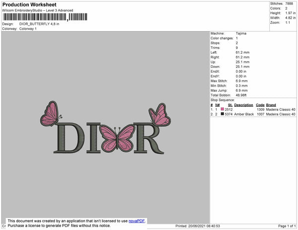This screenshot has height=230, width=298.
Task: Select the Stop Sequence heading
Action: 223,100
